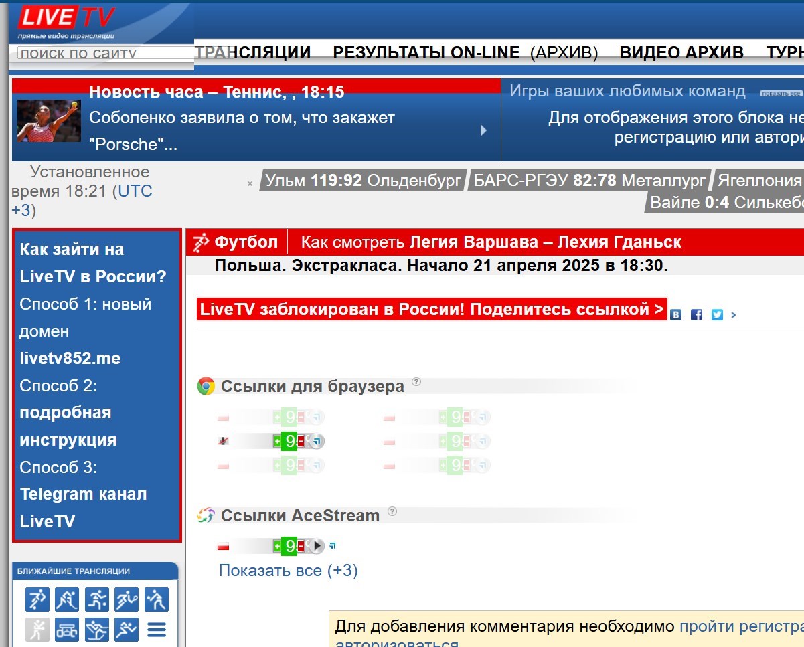
Task: Open the volleyball broadcasts icon
Action: point(157,599)
